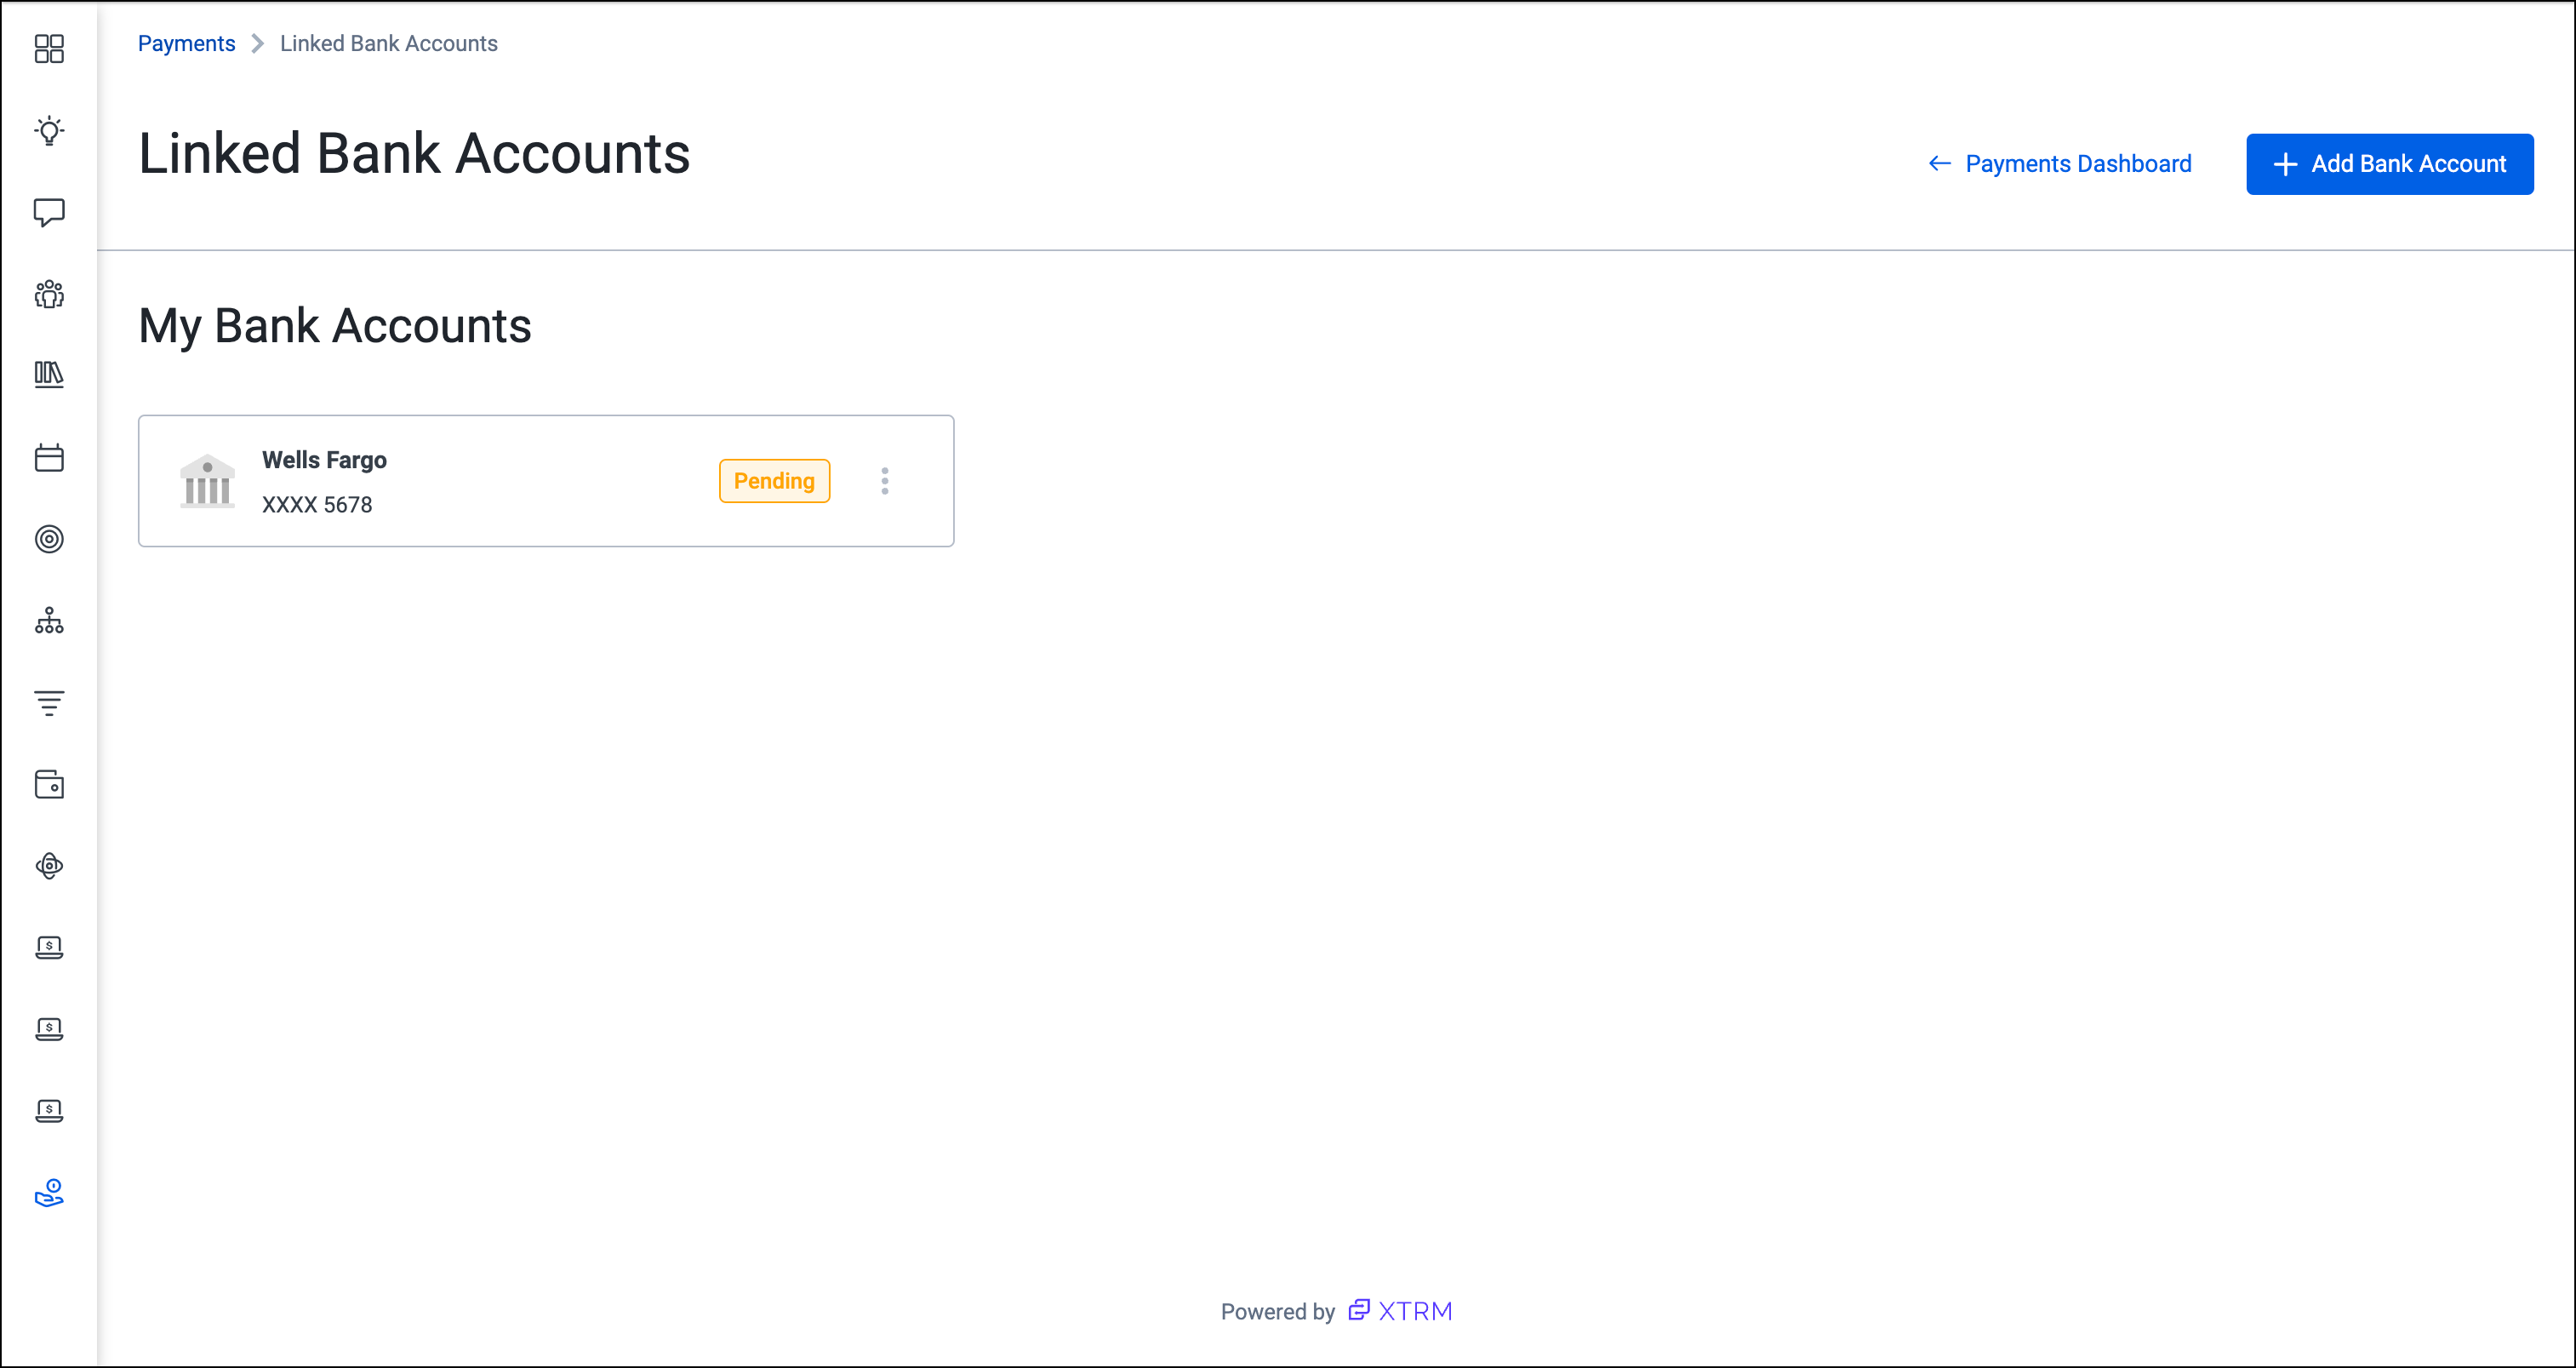Open the calendar icon in sidebar
2576x1368 pixels.
(49, 457)
